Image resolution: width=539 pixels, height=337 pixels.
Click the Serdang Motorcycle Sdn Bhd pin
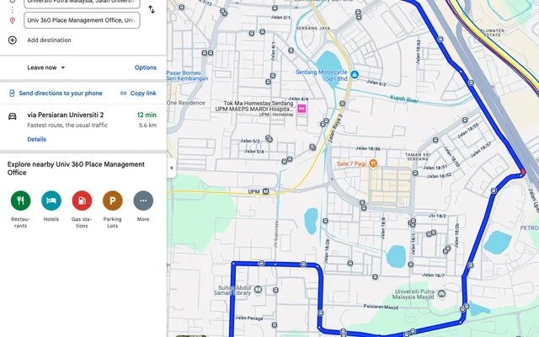pos(355,74)
